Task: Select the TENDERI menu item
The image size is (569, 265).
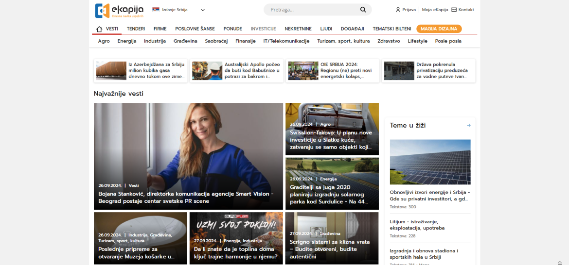Action: [136, 29]
